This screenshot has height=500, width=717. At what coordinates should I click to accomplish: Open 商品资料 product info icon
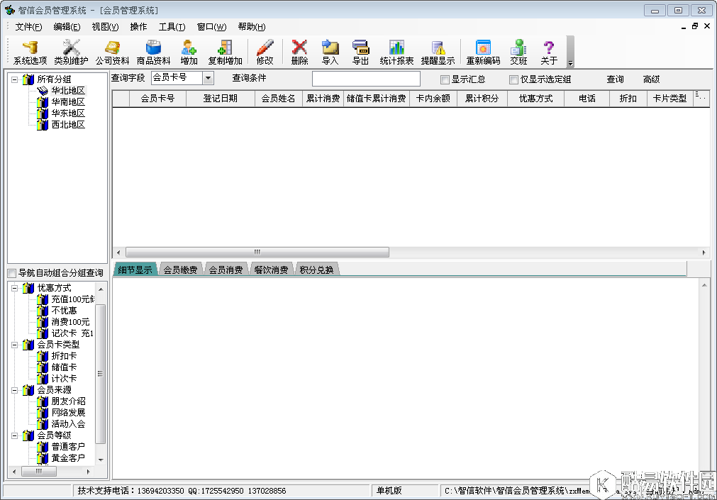153,52
